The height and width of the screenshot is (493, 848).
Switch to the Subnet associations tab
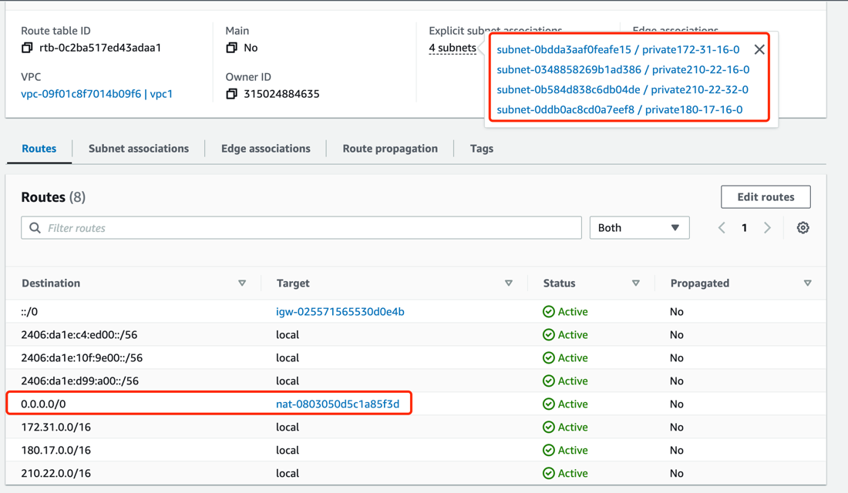coord(139,148)
